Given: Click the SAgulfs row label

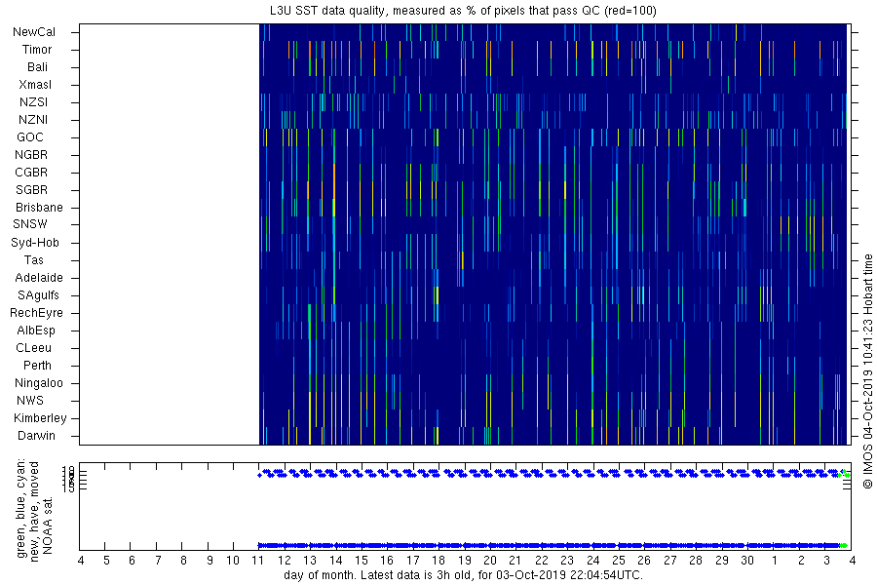Looking at the screenshot, I should click(38, 295).
